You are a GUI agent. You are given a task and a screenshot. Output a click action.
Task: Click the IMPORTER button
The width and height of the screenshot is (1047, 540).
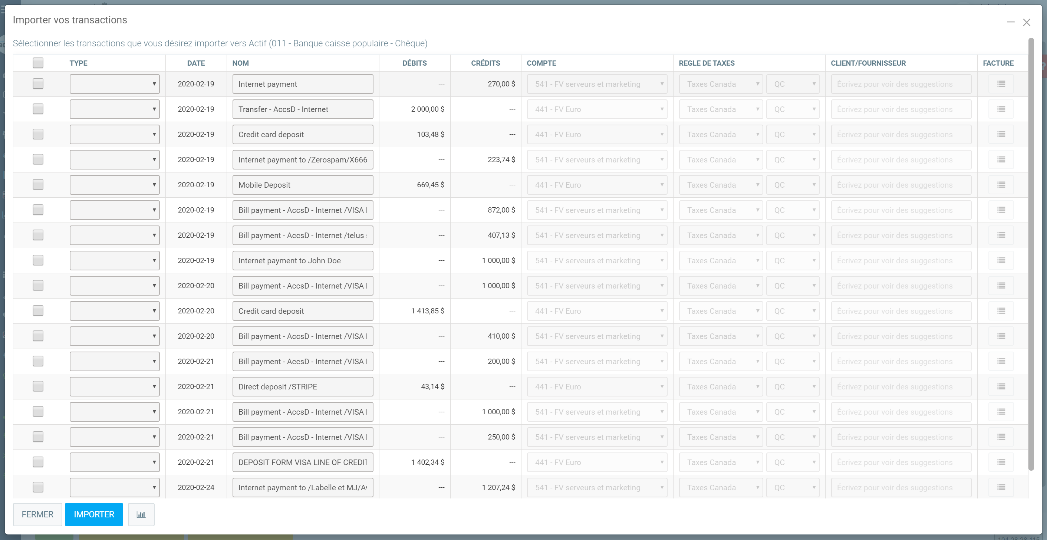94,514
